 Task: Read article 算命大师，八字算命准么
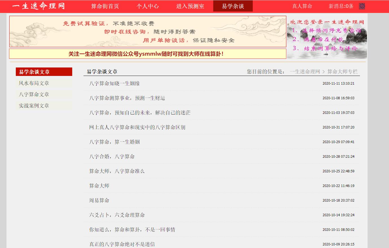coord(117,171)
